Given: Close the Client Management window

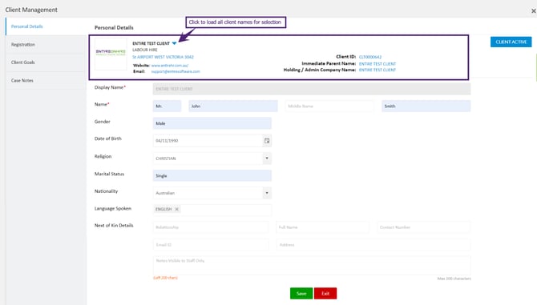Looking at the screenshot, I should [x=533, y=11].
